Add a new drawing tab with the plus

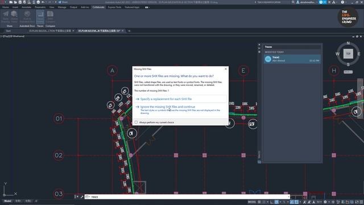(x=129, y=31)
